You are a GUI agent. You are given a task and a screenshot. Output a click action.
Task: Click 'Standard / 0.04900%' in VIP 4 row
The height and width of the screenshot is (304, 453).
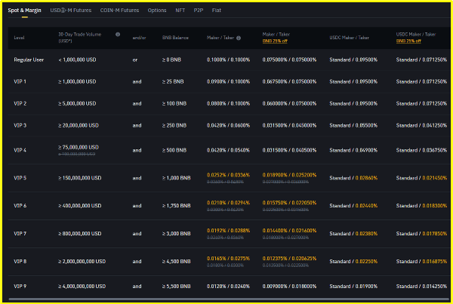click(353, 150)
